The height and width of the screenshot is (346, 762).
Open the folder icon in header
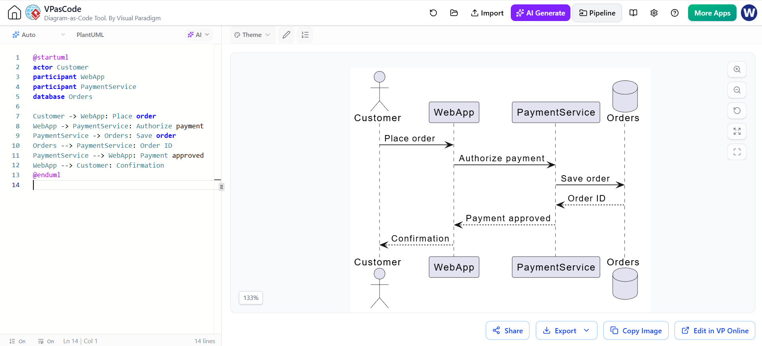click(454, 13)
